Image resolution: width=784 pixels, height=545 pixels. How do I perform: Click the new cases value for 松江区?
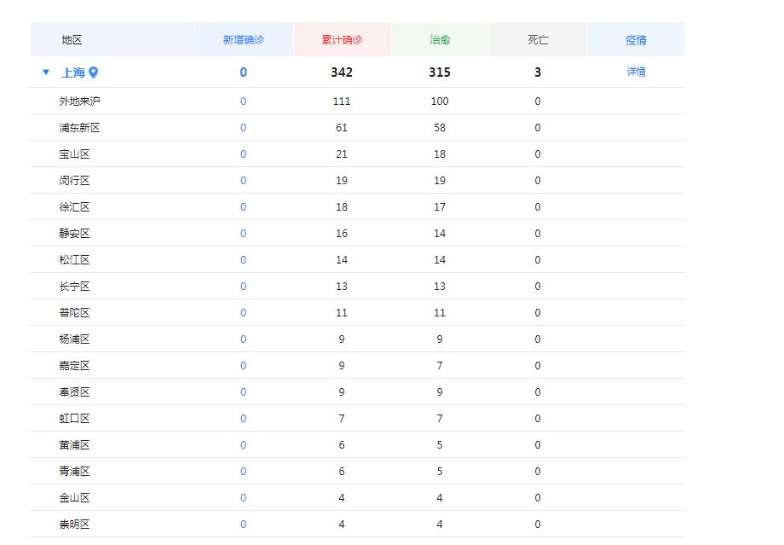point(243,260)
